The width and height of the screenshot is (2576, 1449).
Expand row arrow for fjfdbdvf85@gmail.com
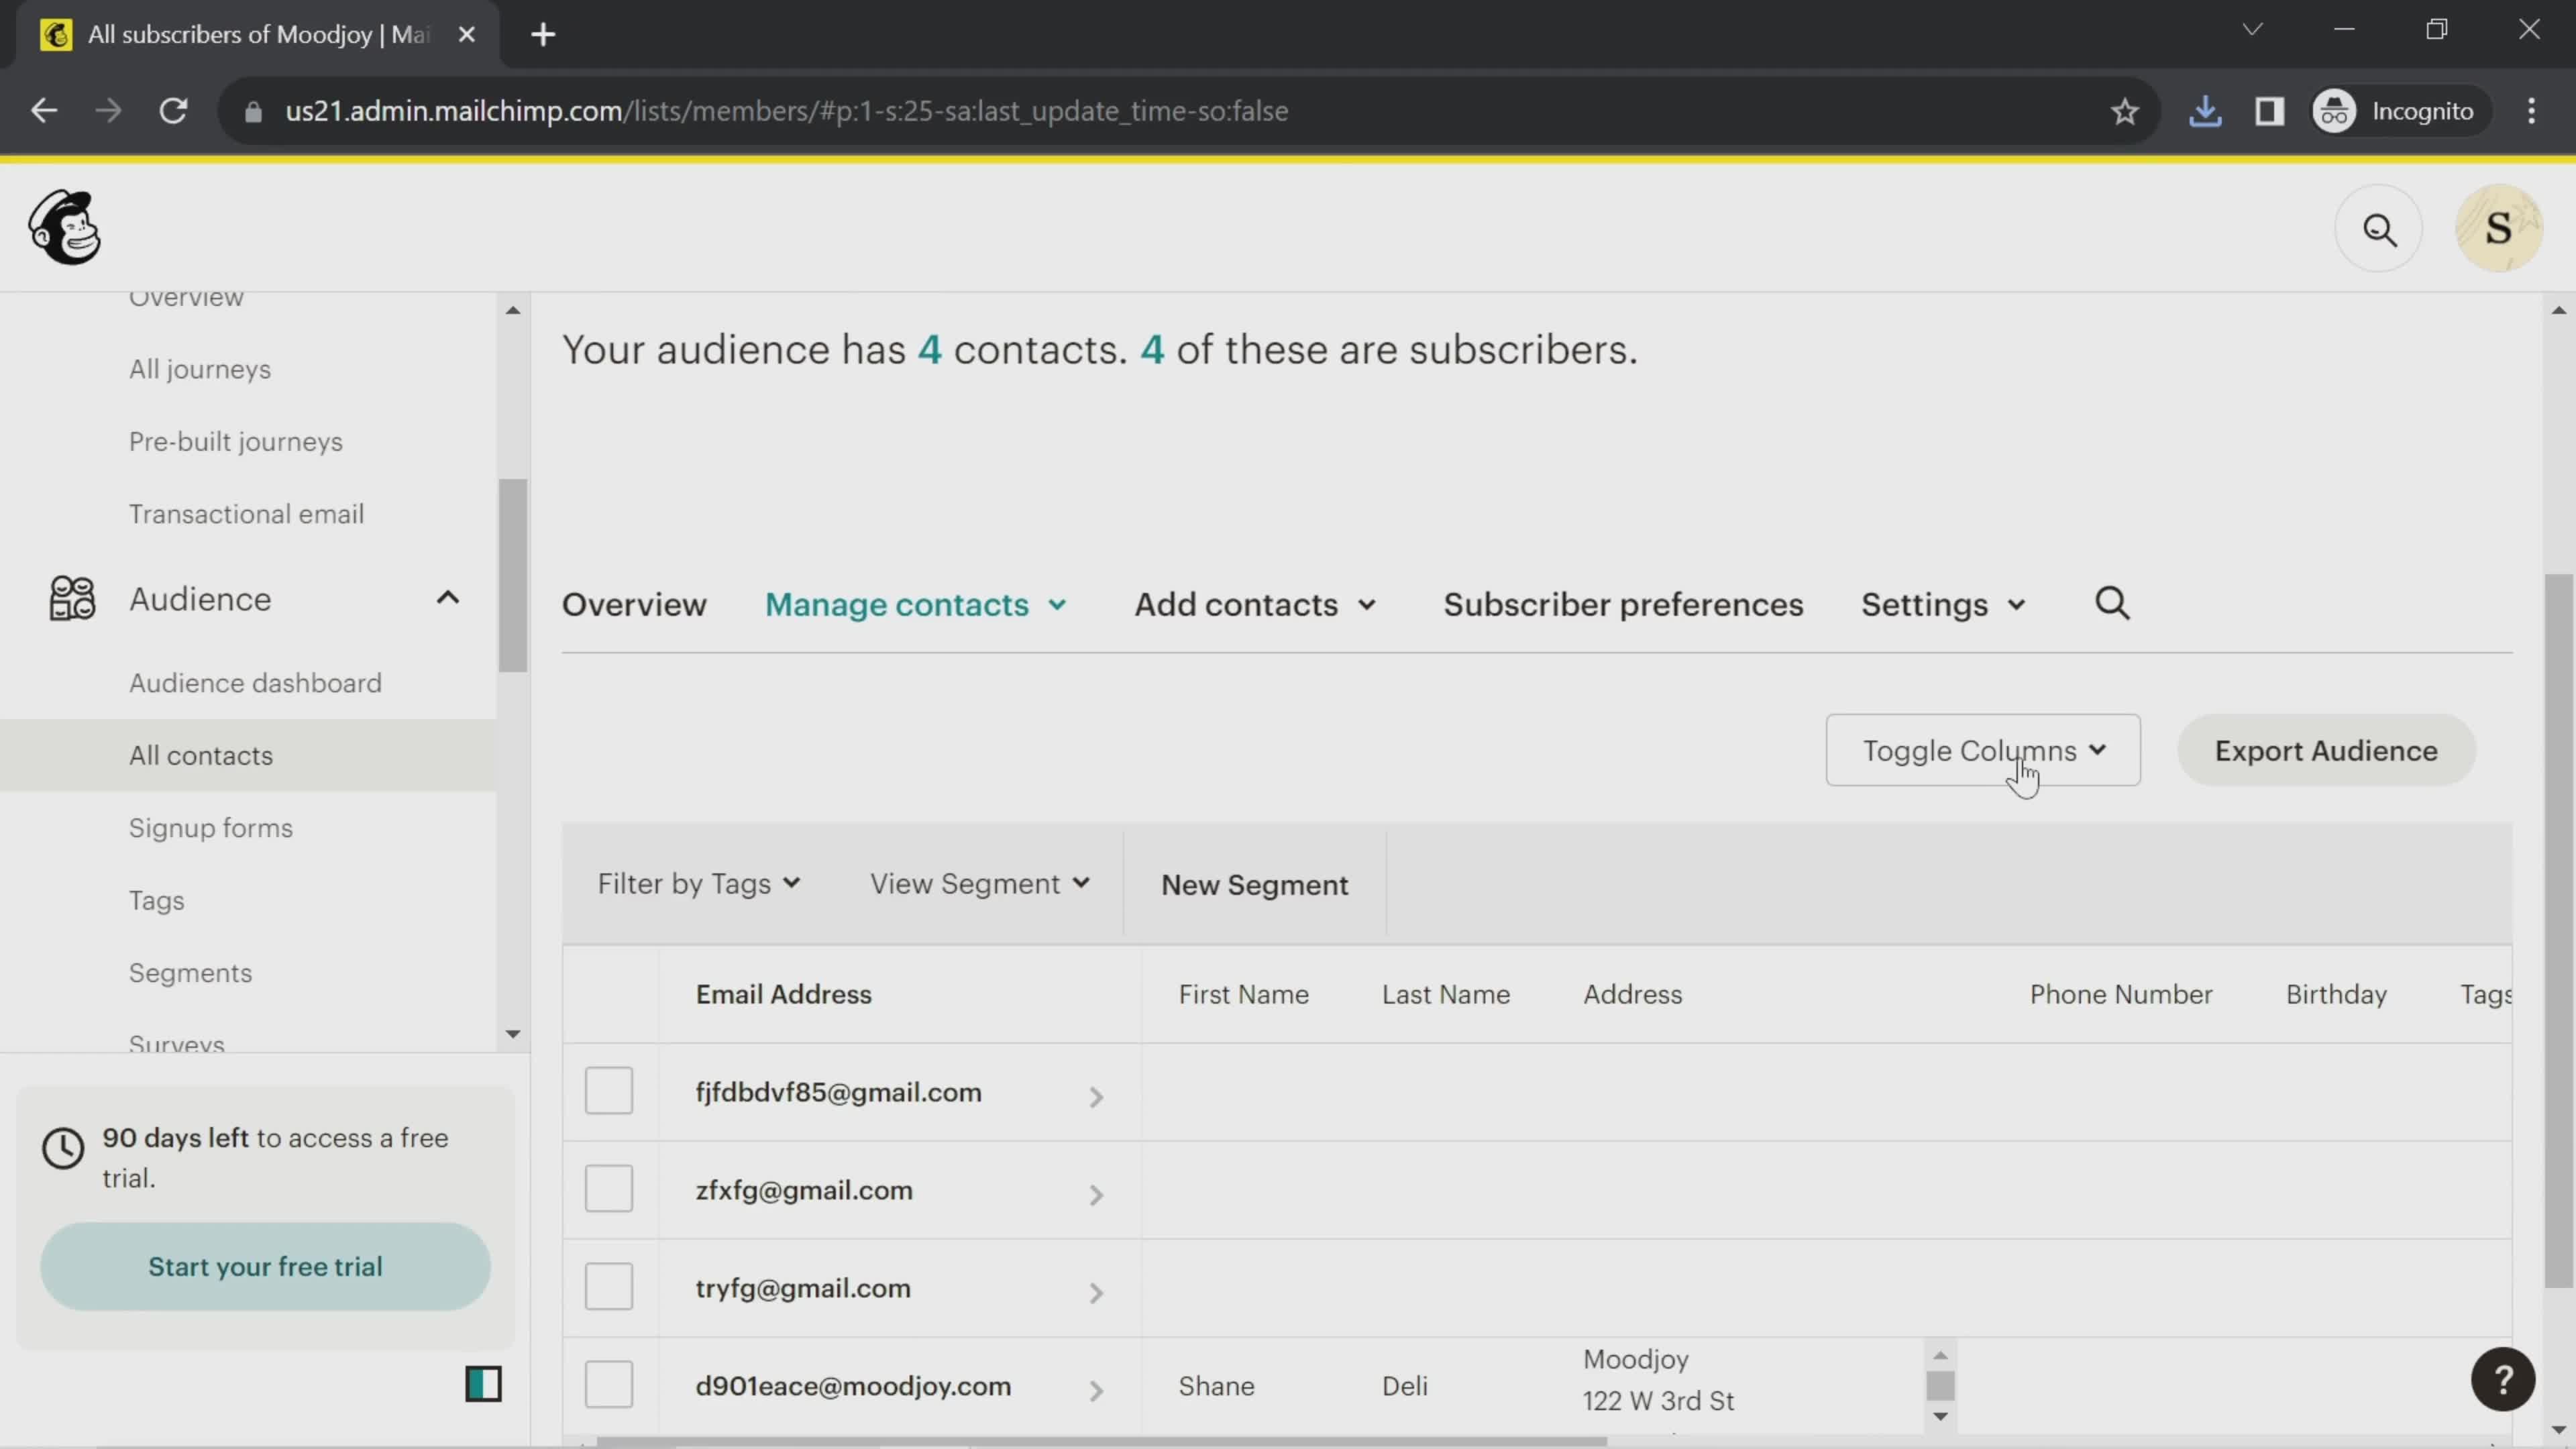coord(1096,1098)
